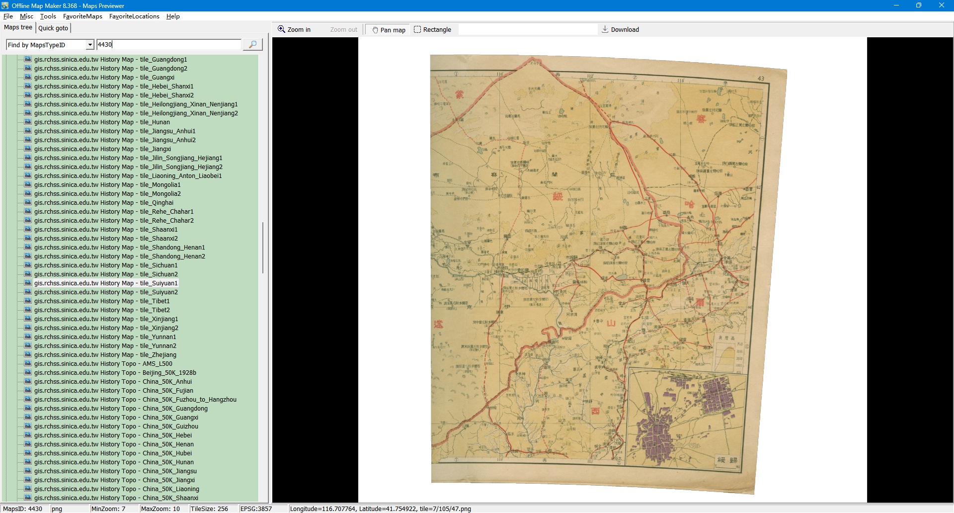Click the map icon beside China_50K_Hebei
The image size is (954, 513).
(x=28, y=435)
